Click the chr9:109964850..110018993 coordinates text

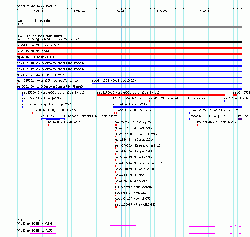[x=38, y=6]
